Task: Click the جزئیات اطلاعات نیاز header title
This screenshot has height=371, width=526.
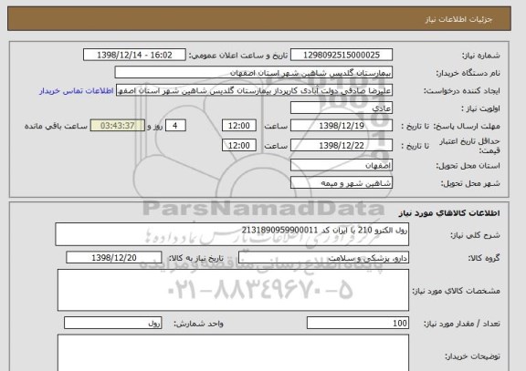Action: point(458,19)
